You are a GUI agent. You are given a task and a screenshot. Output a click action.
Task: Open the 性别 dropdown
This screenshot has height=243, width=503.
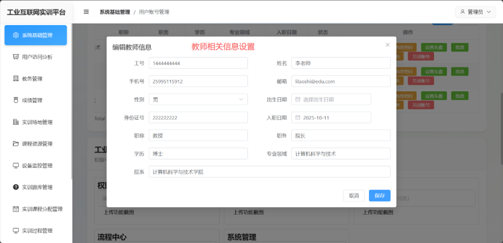tap(198, 100)
